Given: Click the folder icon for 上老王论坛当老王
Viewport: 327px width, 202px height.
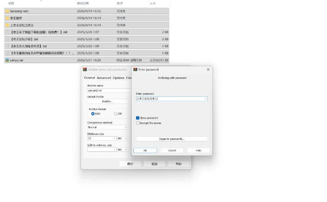Looking at the screenshot, I should (x=7, y=25).
